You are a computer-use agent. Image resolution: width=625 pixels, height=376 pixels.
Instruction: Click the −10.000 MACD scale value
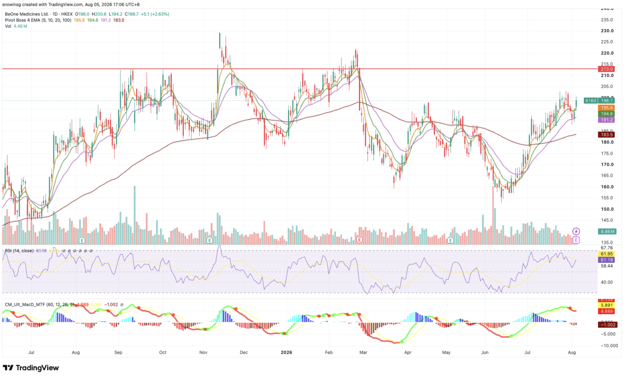609,345
